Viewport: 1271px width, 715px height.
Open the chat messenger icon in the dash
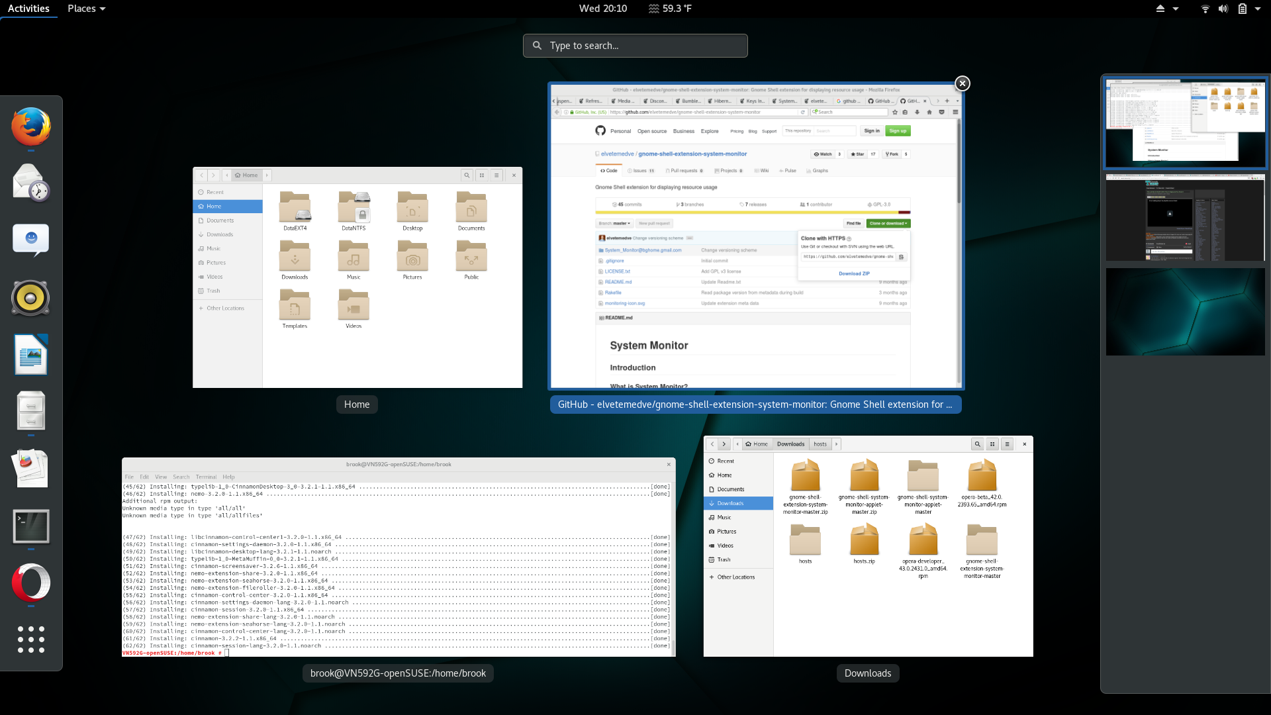tap(31, 240)
